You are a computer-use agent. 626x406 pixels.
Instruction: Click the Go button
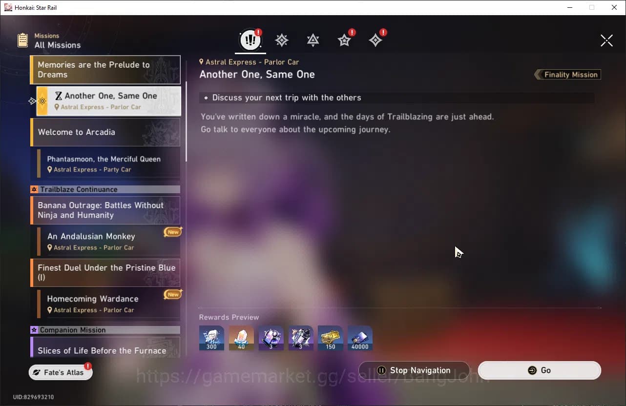point(540,370)
